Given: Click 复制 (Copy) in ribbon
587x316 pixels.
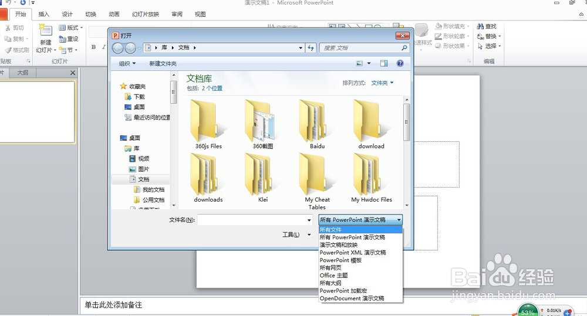Looking at the screenshot, I should (15, 39).
